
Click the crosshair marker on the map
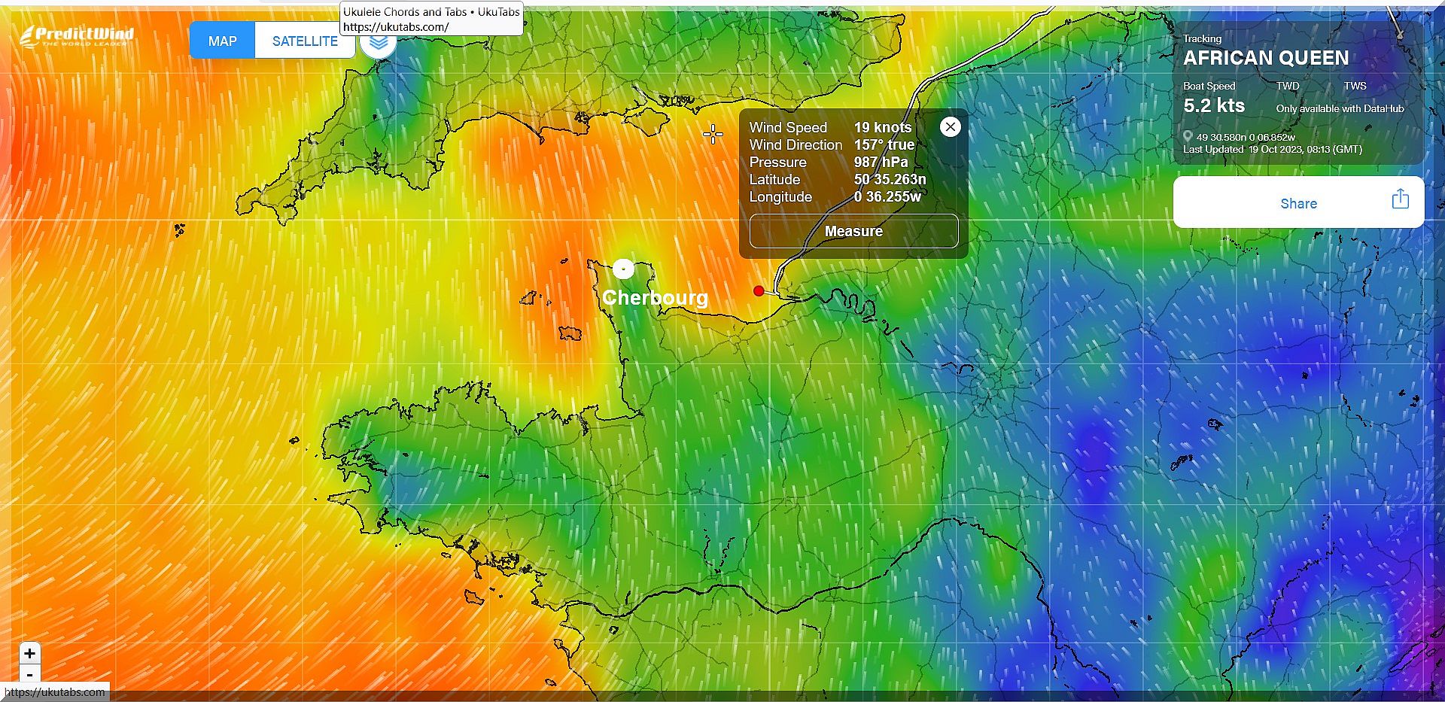713,135
